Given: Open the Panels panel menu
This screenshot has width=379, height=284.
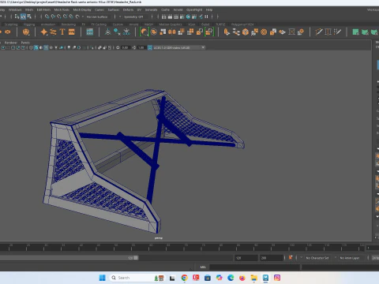Looking at the screenshot, I should 25,43.
